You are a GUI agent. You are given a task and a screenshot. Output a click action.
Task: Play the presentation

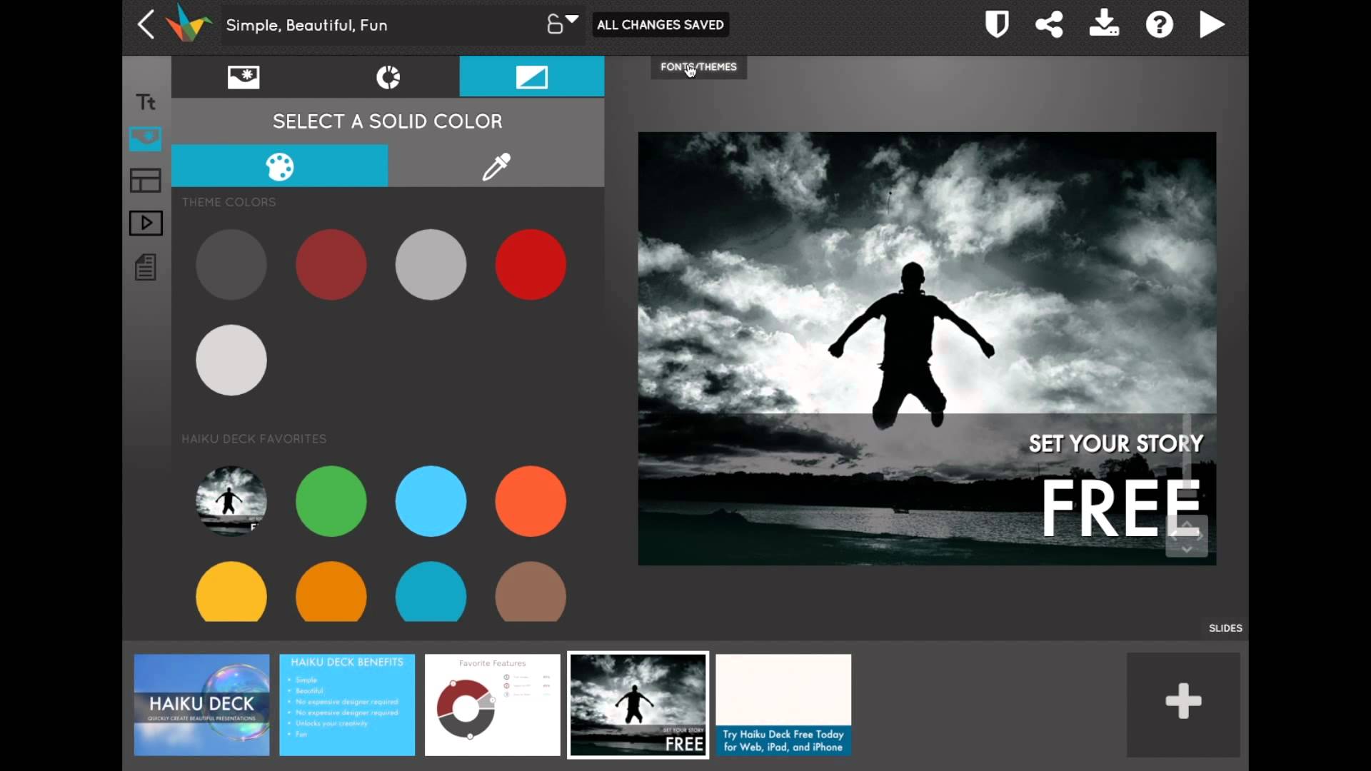point(1212,25)
